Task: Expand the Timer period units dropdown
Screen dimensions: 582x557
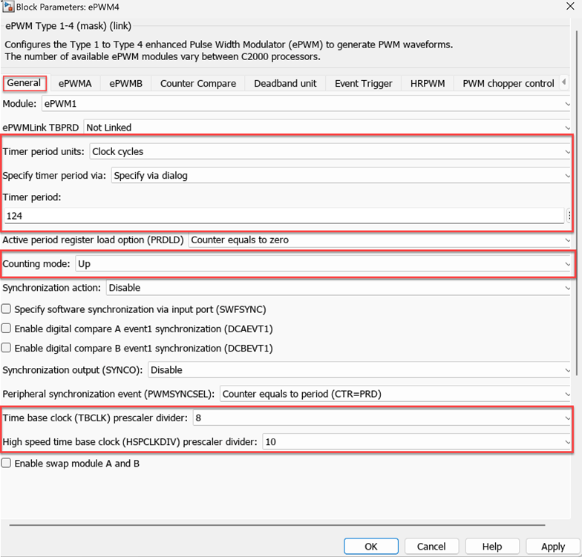Action: click(330, 151)
